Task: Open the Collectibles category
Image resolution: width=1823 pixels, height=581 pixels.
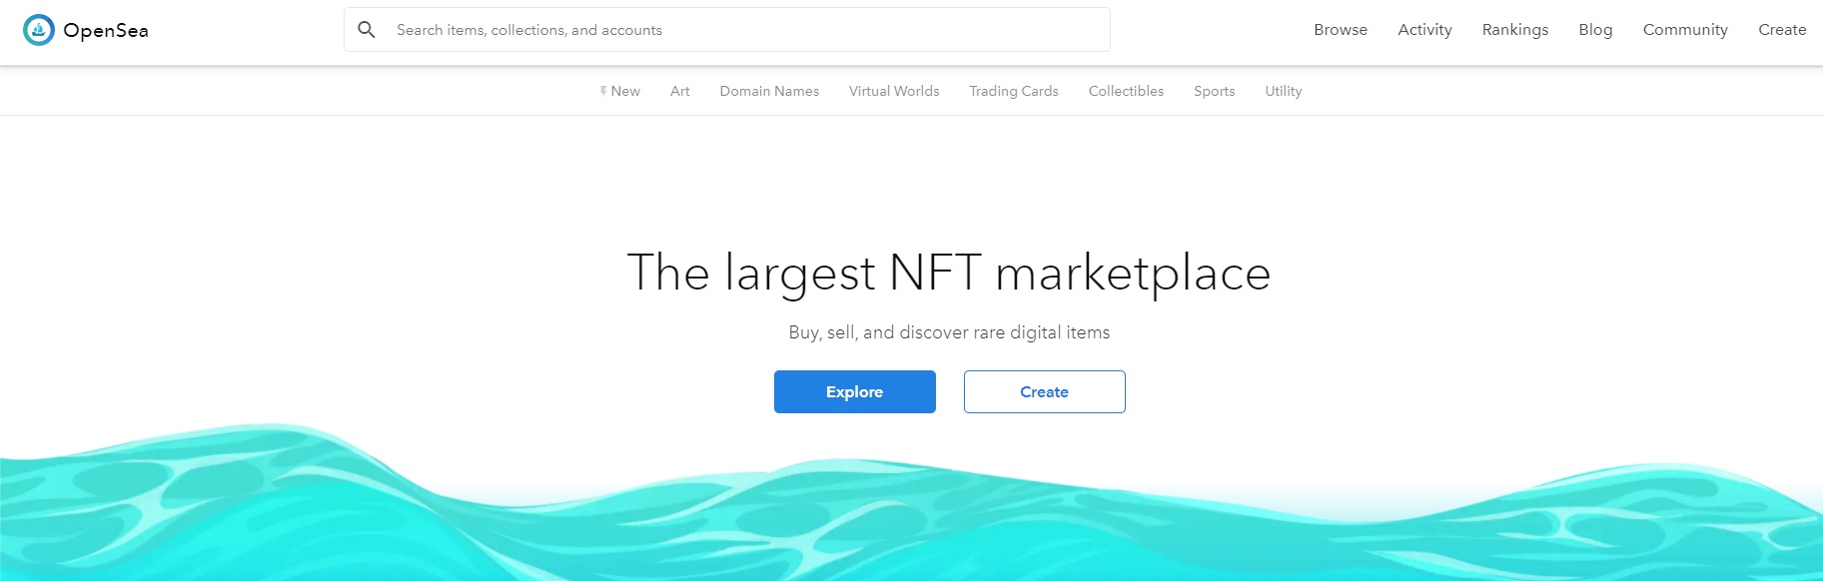Action: [1126, 91]
